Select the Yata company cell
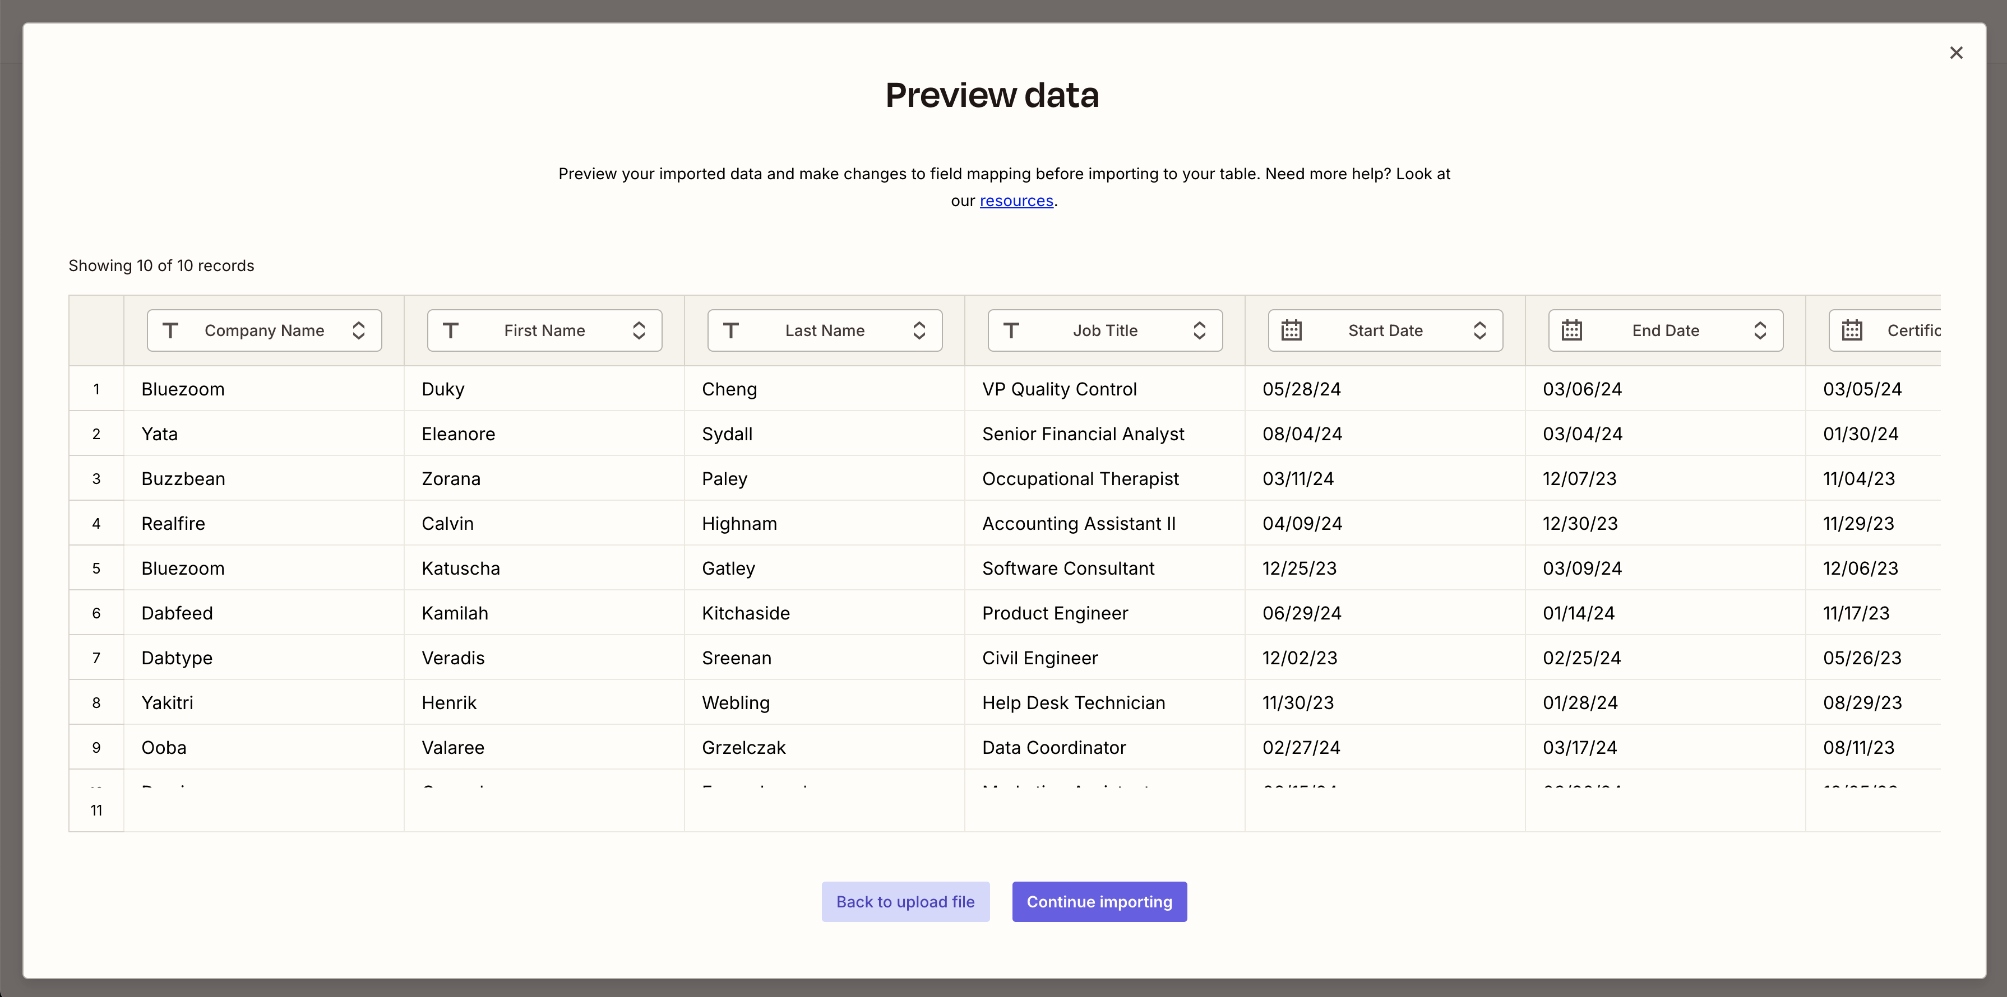2007x997 pixels. click(264, 434)
